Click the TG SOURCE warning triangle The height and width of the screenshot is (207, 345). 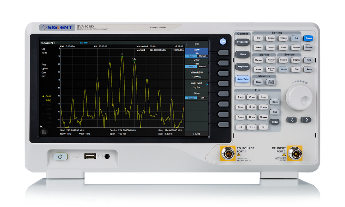pos(239,155)
